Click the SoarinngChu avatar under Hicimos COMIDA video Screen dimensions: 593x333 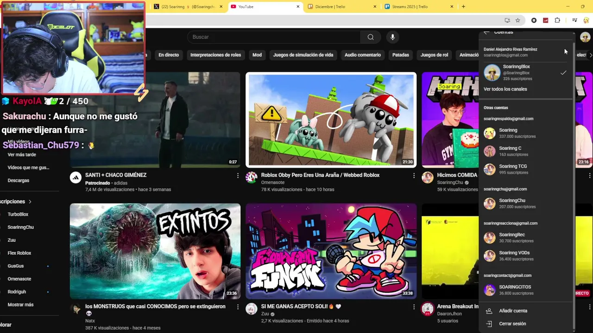[x=428, y=178]
